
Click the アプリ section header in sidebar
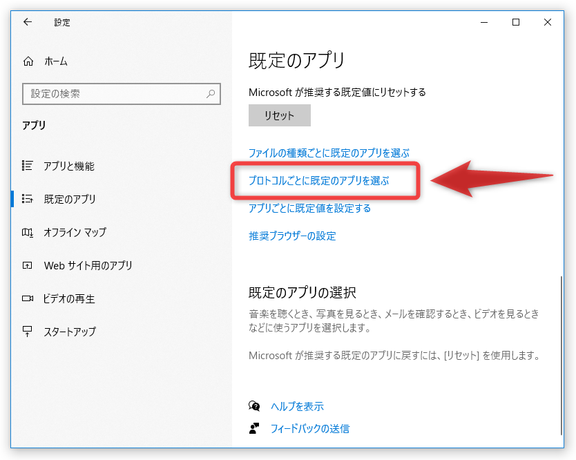coord(34,125)
